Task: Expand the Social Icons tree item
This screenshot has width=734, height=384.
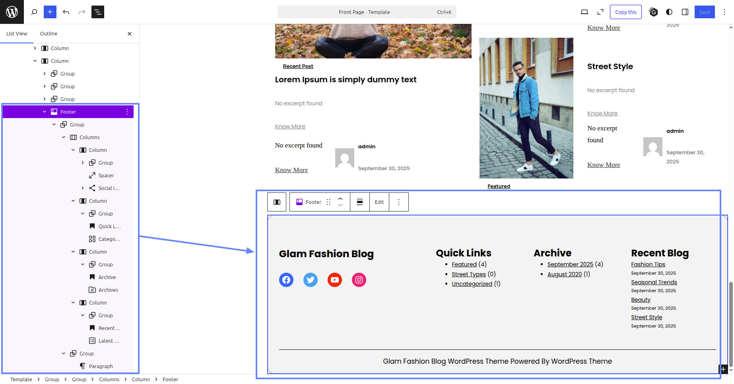Action: click(x=83, y=188)
